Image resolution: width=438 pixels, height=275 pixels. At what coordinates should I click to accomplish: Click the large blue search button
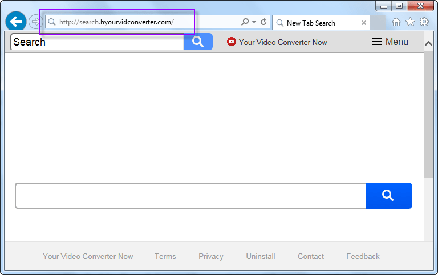pos(388,196)
